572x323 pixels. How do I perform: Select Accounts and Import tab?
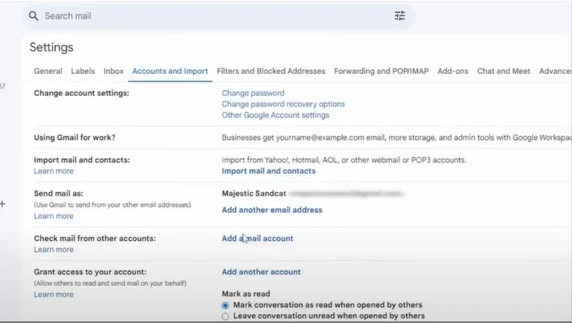pos(170,71)
